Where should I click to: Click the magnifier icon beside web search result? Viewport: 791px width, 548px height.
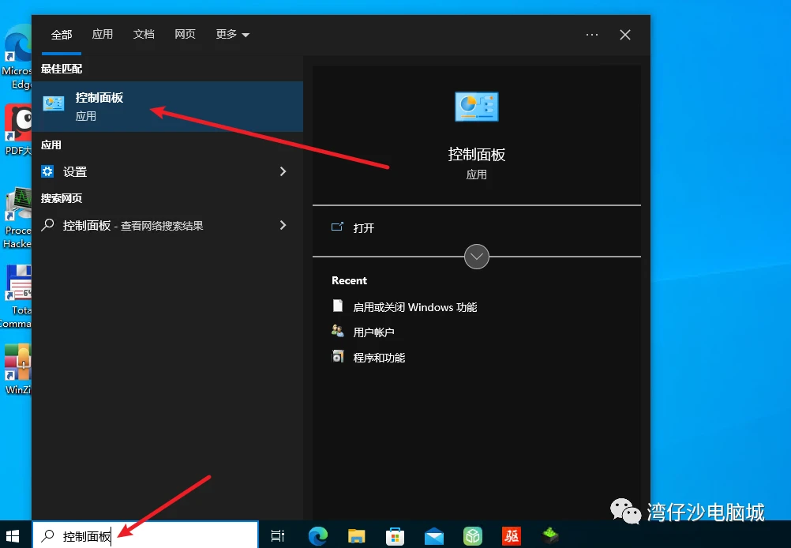(x=47, y=224)
